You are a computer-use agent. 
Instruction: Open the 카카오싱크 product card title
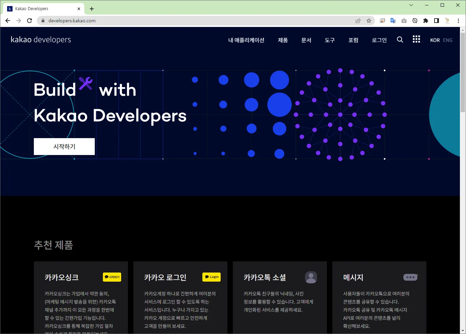(x=62, y=277)
